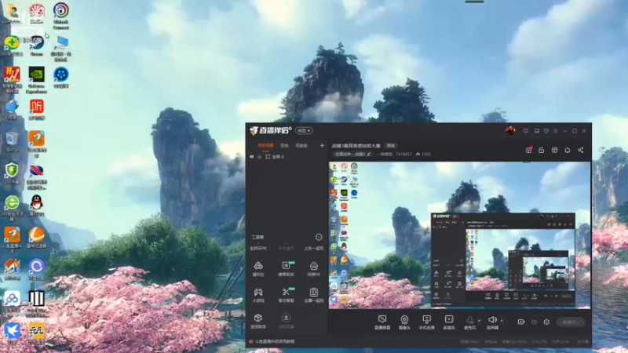Image resolution: width=628 pixels, height=353 pixels.
Task: Open 全民乐PK tool
Action: point(258,248)
